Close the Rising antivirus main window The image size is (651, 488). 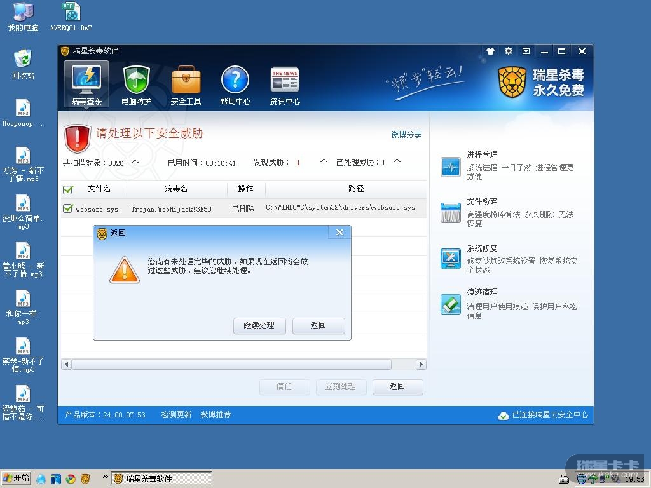582,51
